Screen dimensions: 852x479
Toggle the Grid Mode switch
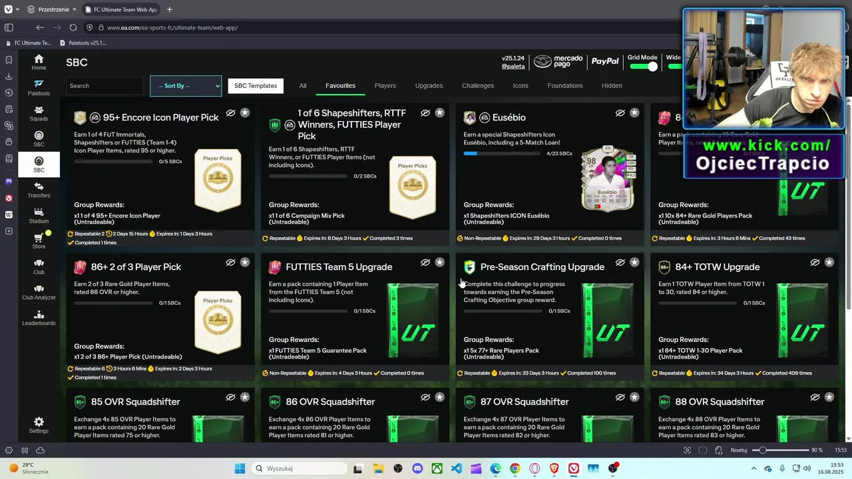point(643,67)
